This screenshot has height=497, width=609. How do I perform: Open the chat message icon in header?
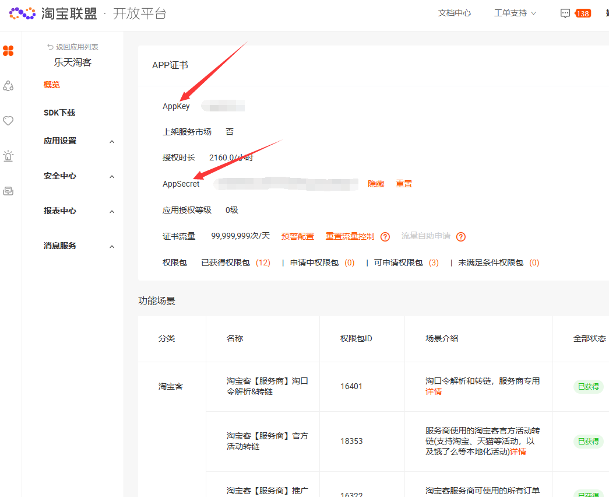pos(565,13)
